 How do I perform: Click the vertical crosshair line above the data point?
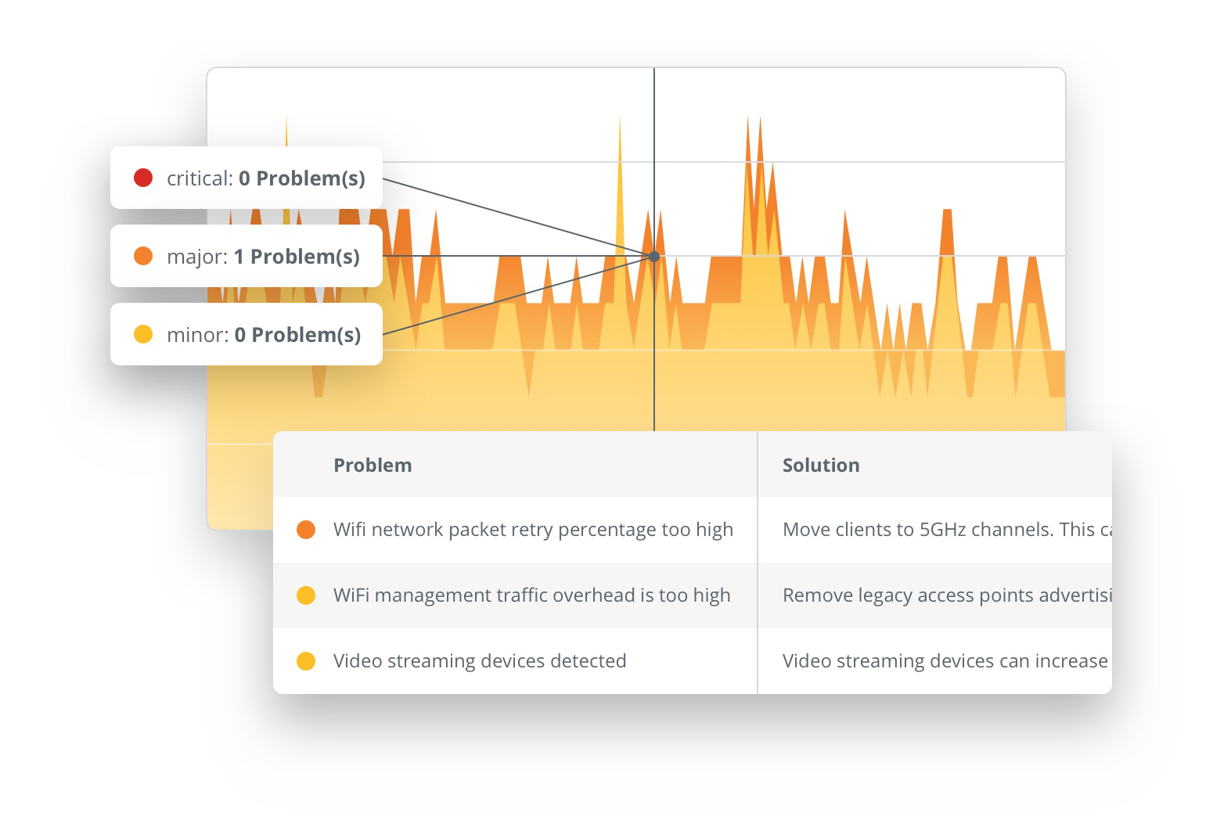click(x=654, y=156)
